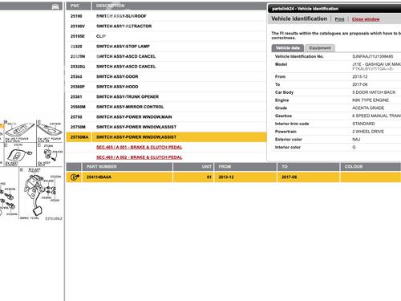
Task: Select row 25360 SWITCH ASSY-DOOR
Action: [166, 76]
